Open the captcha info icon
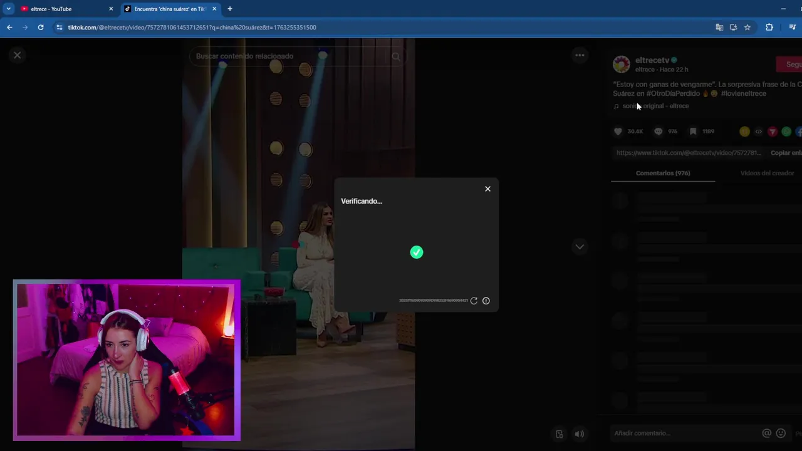This screenshot has height=451, width=802. 486,301
